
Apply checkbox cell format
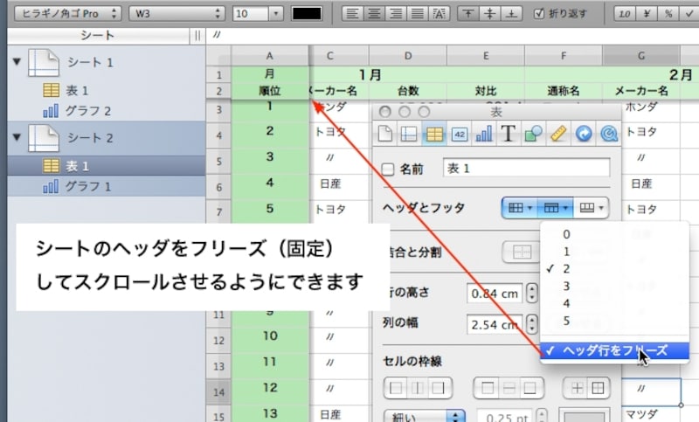(x=689, y=13)
